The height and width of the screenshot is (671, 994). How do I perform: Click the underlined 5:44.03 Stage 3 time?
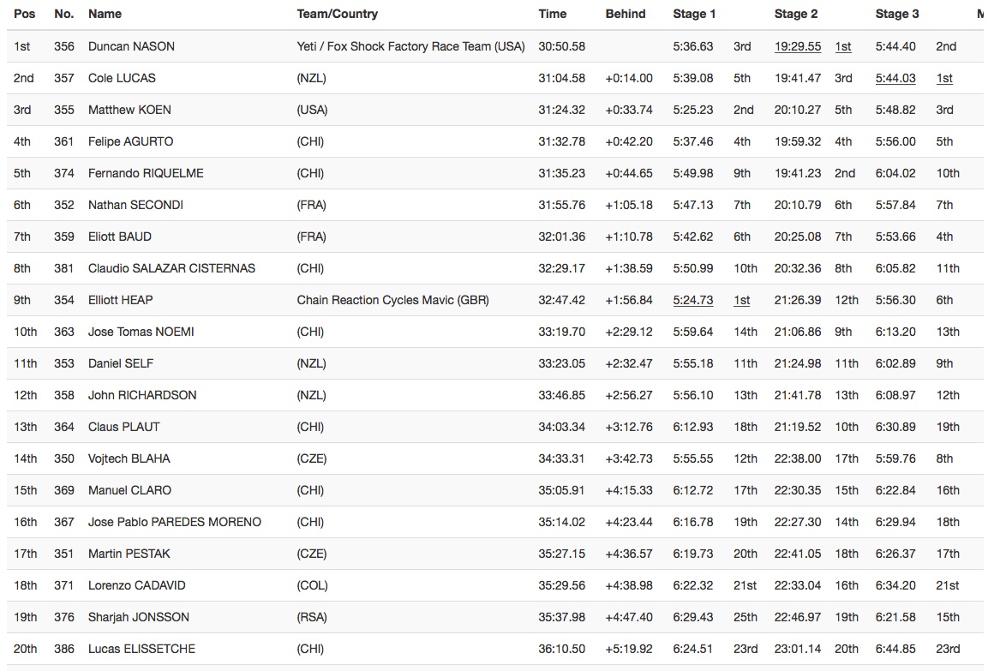(x=895, y=78)
